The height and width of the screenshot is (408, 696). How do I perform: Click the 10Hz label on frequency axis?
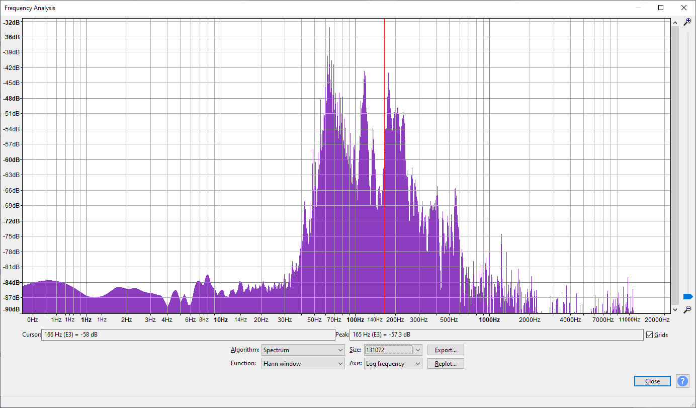(221, 320)
